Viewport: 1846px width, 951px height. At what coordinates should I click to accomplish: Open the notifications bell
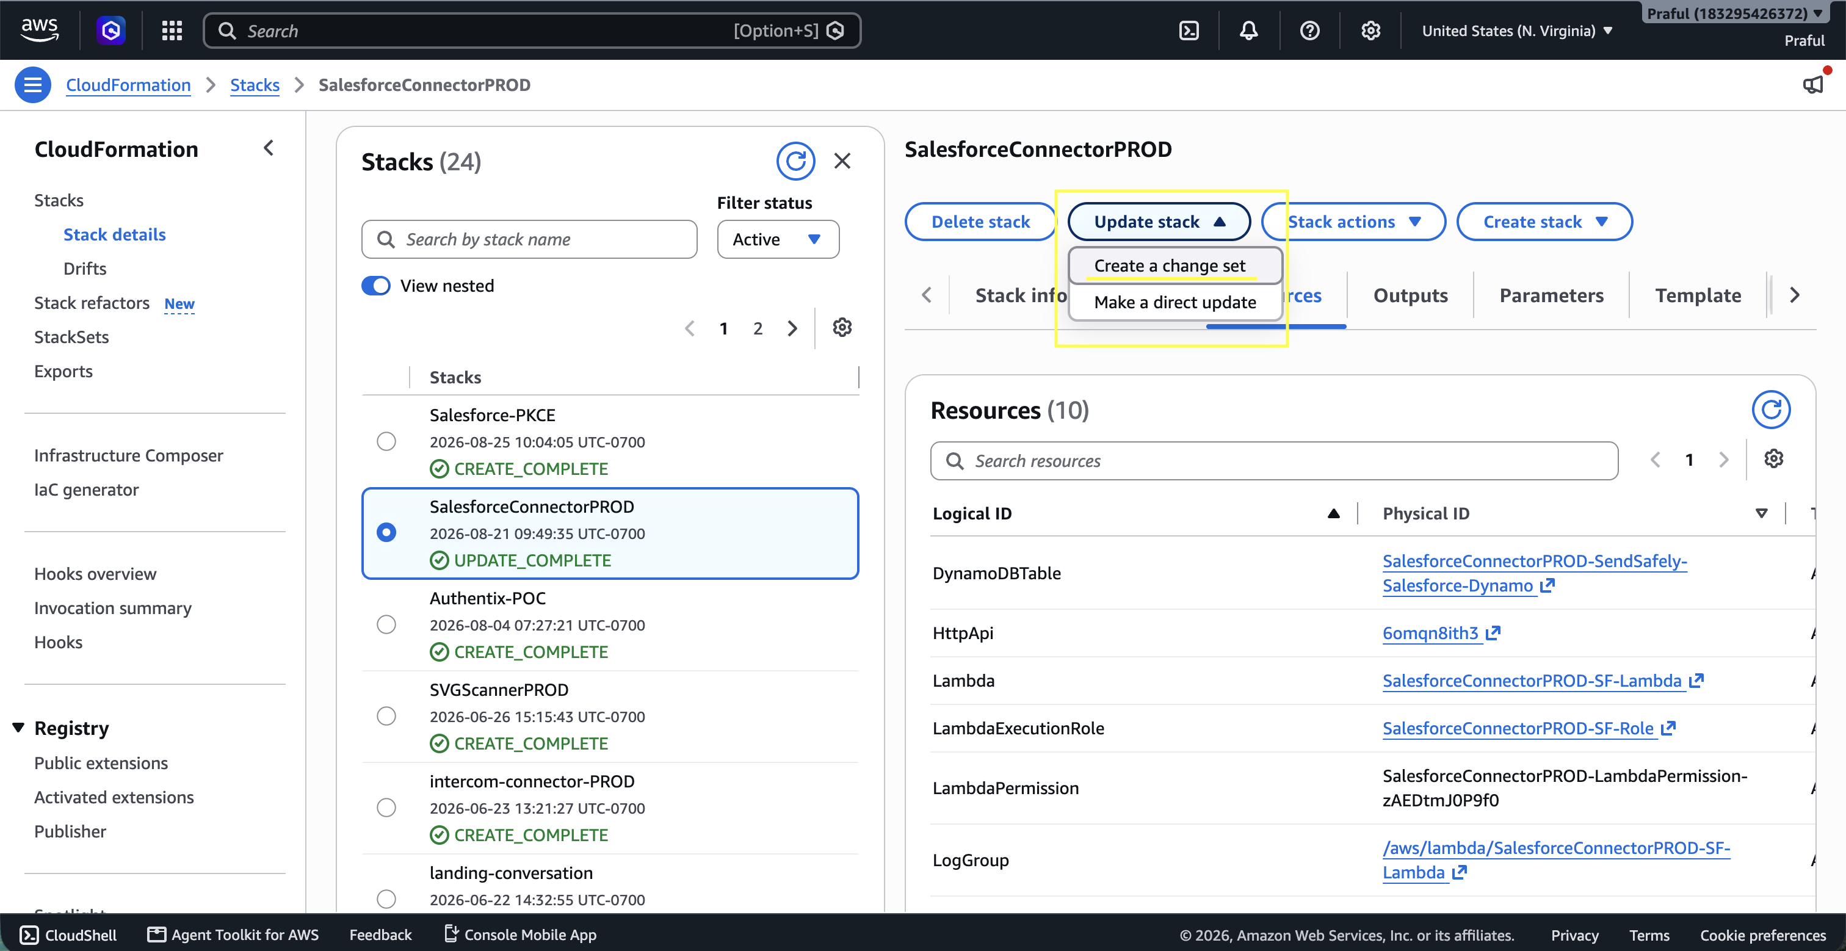[x=1249, y=30]
